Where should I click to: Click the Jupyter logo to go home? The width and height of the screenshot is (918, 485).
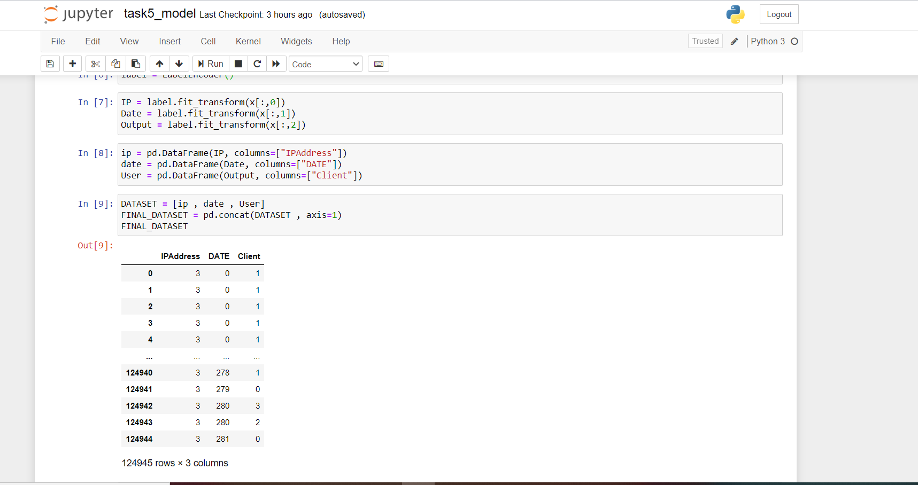pyautogui.click(x=78, y=14)
